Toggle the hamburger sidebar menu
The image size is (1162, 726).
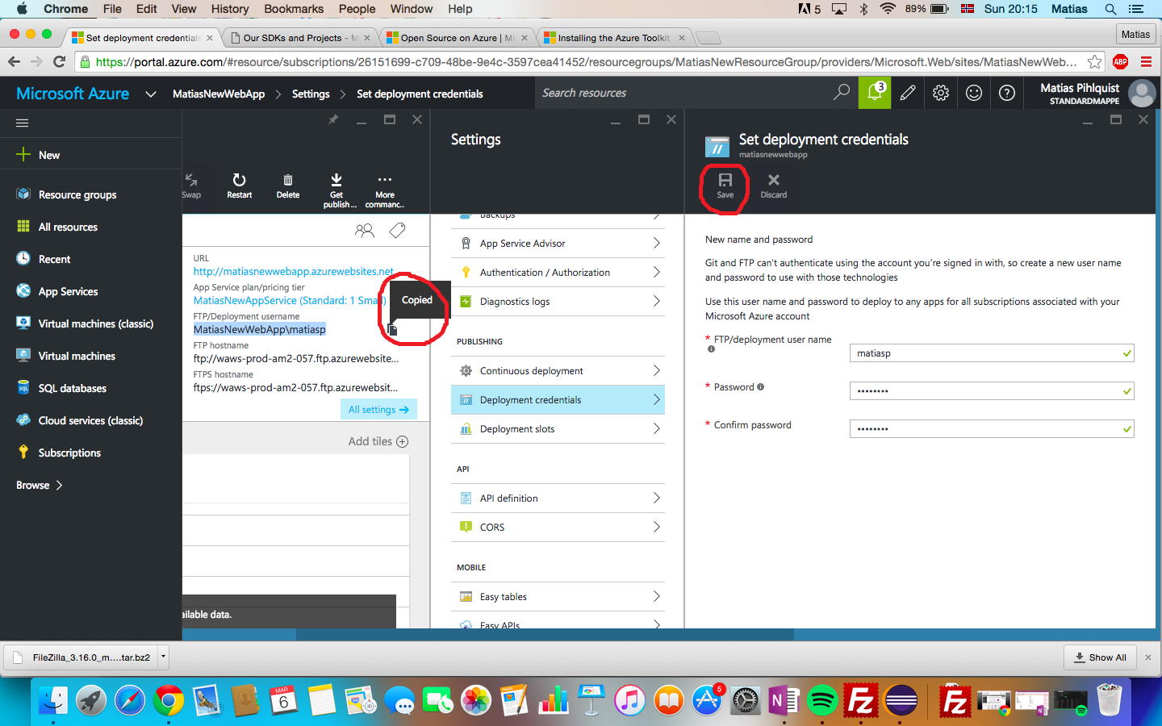pos(23,123)
